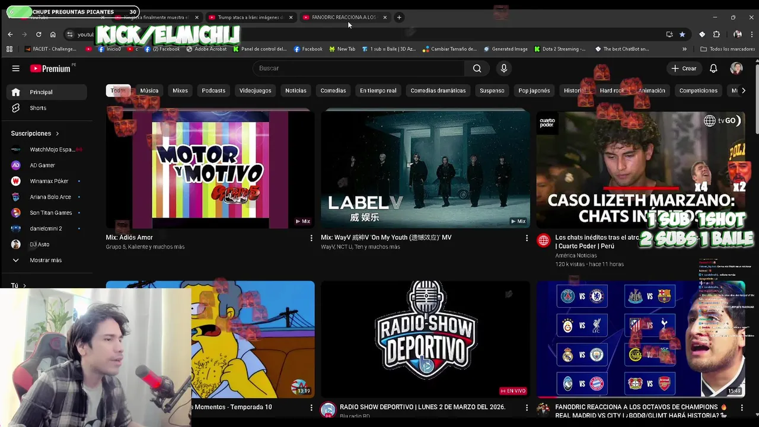This screenshot has height=427, width=759.
Task: Open the YouTube hamburger guide menu
Action: [16, 68]
